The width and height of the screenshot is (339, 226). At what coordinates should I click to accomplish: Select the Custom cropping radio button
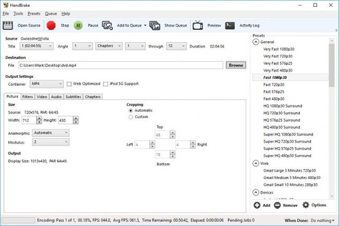131,117
